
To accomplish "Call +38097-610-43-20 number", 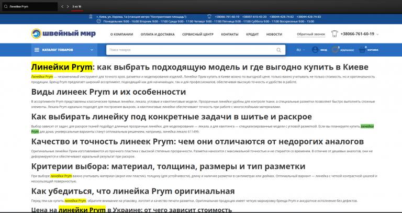I will point(254,17).
